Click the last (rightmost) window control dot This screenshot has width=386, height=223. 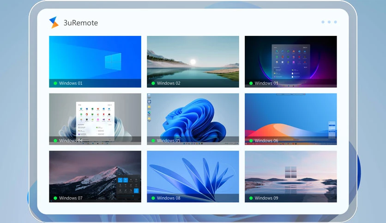[x=335, y=22]
